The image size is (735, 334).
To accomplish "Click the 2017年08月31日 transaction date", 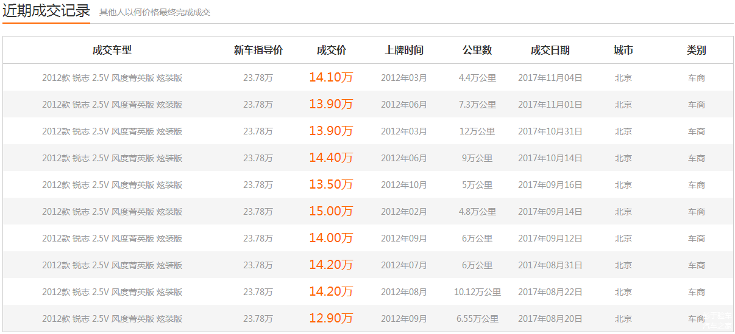I will click(550, 265).
